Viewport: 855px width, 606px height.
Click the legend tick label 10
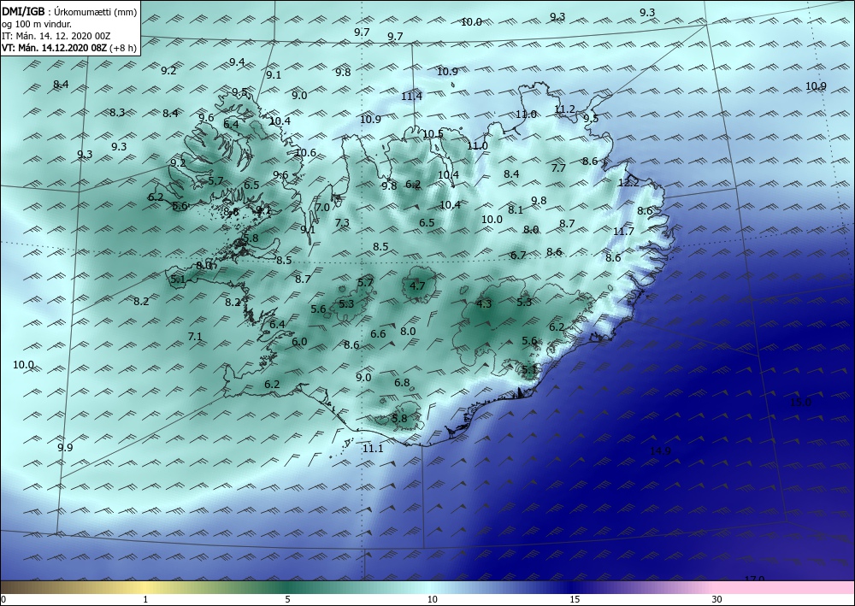pyautogui.click(x=432, y=600)
